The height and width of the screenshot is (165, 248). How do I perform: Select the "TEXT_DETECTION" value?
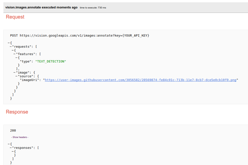point(50,61)
